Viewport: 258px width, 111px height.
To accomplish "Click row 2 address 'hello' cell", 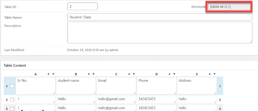I will [197, 99].
